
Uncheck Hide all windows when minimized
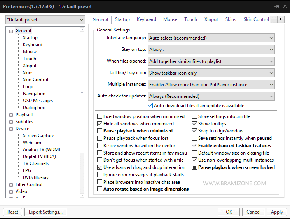click(x=100, y=123)
